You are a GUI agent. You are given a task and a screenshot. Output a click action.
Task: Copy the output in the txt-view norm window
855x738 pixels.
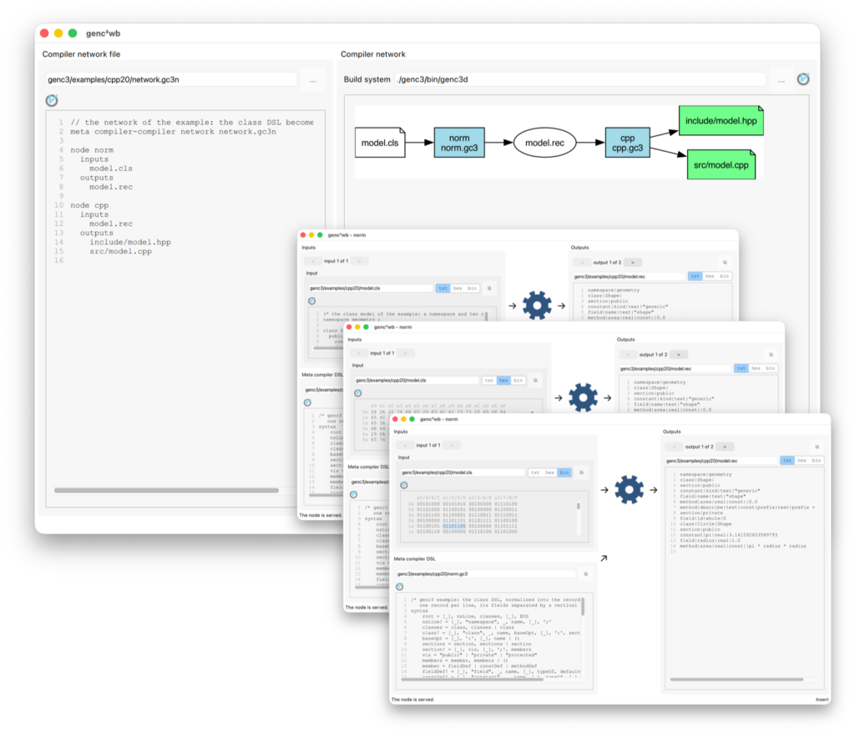(x=725, y=263)
